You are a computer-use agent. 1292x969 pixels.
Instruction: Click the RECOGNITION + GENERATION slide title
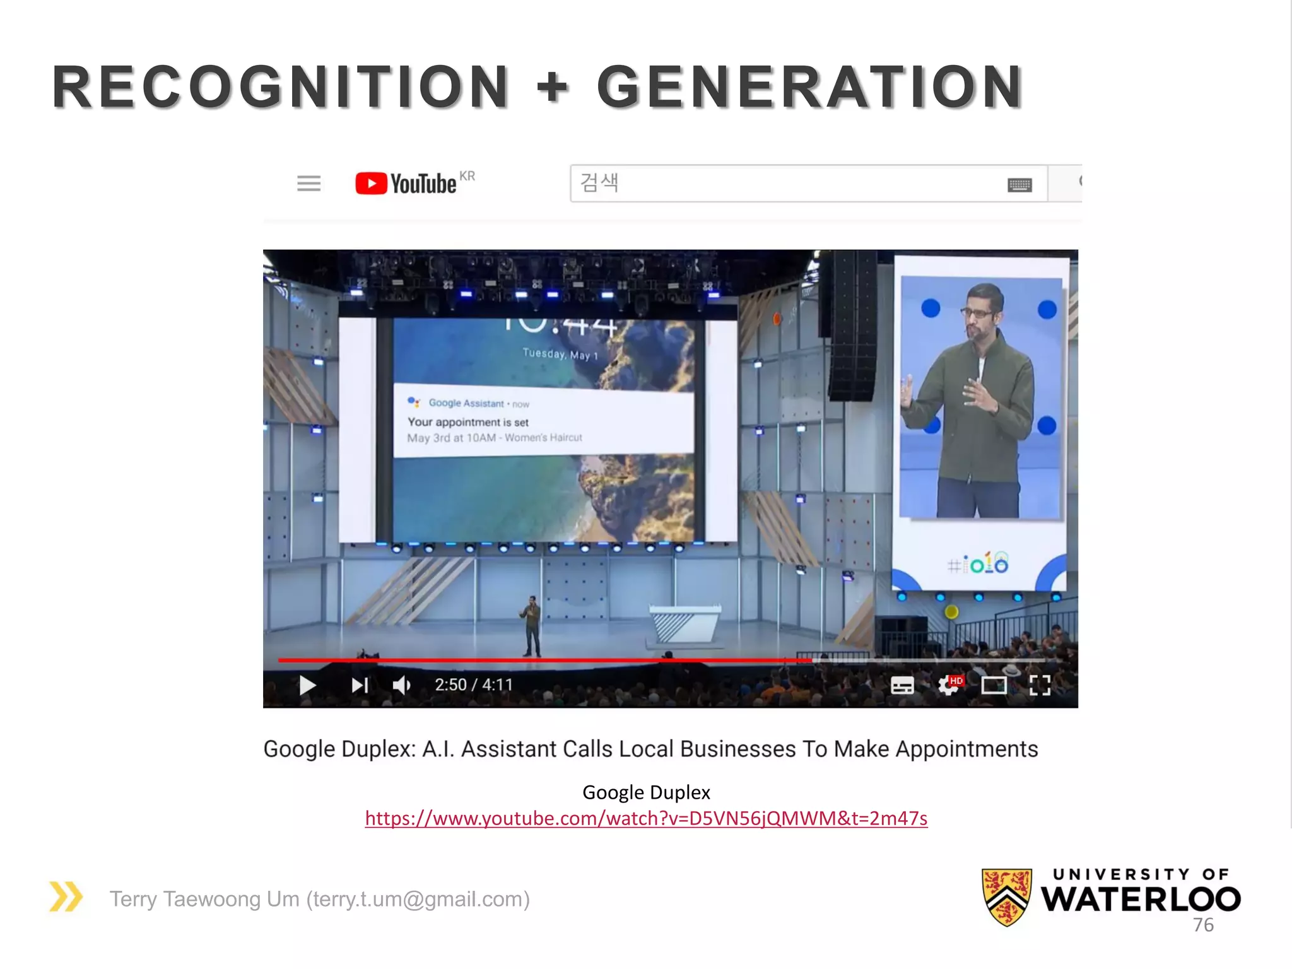click(537, 86)
